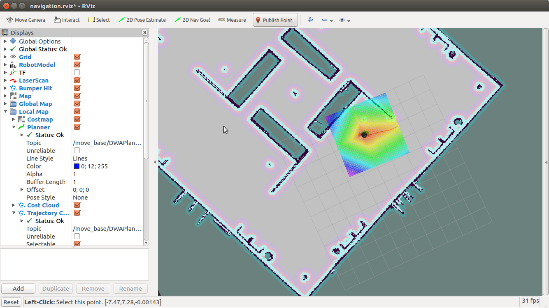Click the green Planner path icon
This screenshot has height=308, width=549.
[x=21, y=127]
